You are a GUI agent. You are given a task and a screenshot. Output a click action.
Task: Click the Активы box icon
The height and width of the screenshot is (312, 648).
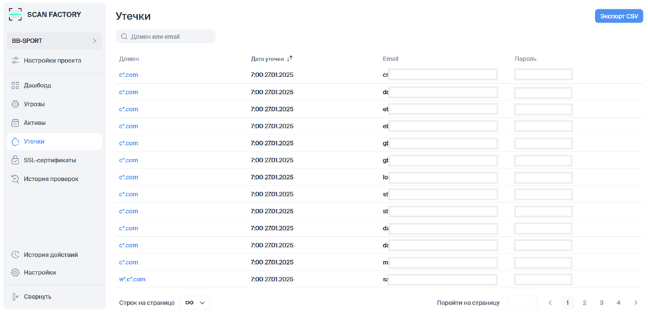pyautogui.click(x=15, y=123)
